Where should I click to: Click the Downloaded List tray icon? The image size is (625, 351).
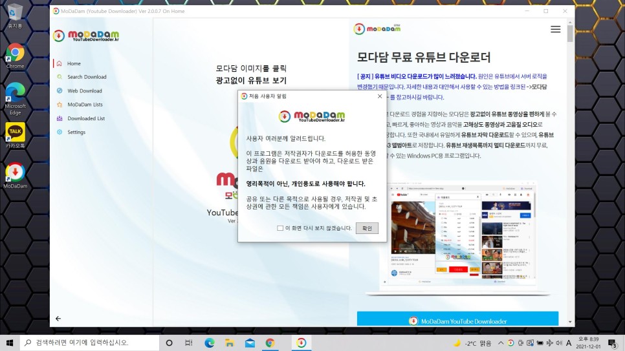(60, 118)
